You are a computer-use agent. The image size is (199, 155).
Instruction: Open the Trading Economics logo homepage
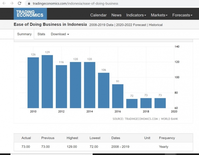[x=30, y=14]
